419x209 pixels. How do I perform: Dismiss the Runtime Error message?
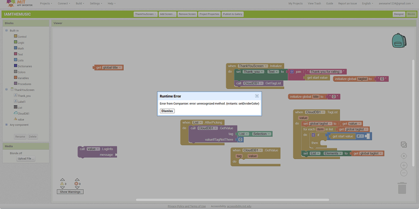point(167,111)
